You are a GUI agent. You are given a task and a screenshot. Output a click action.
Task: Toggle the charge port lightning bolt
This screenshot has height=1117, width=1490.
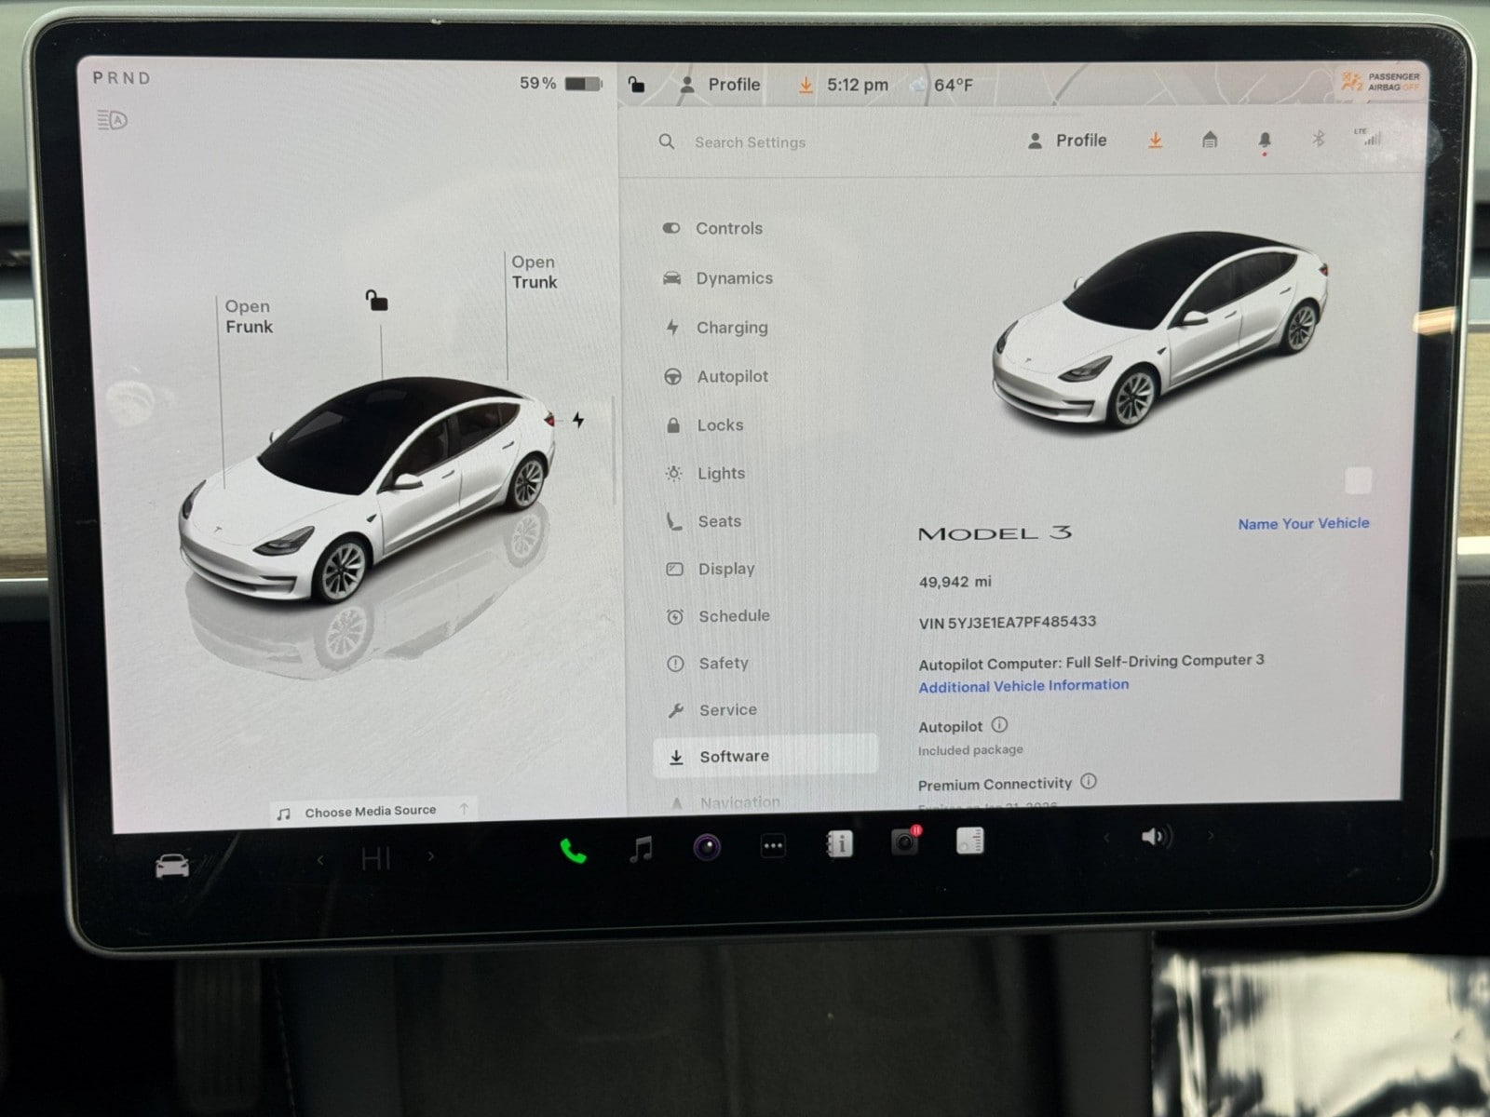point(578,420)
